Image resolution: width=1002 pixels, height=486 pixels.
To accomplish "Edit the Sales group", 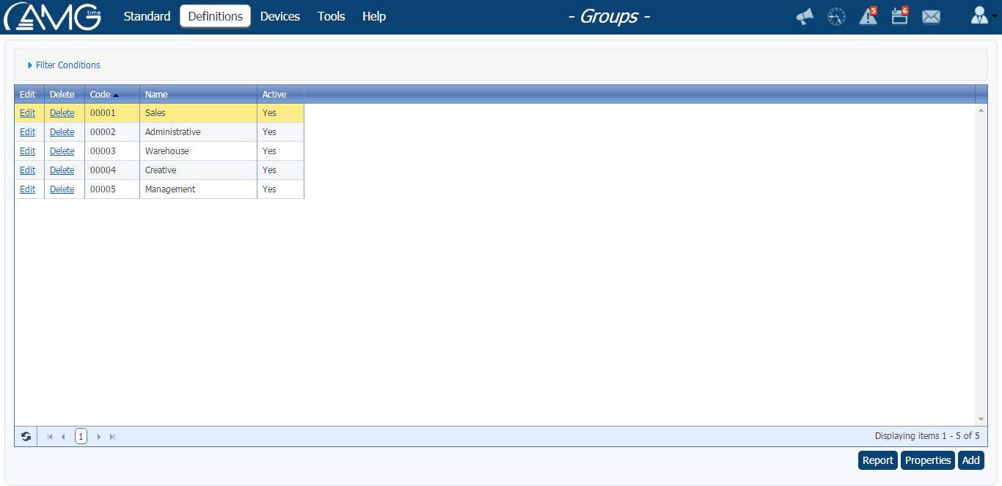I will 27,112.
